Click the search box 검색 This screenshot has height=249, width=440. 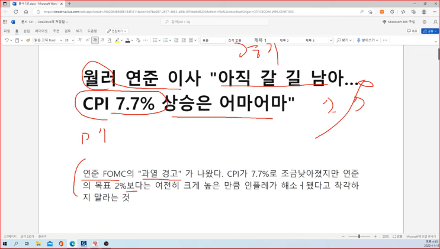tap(215, 22)
